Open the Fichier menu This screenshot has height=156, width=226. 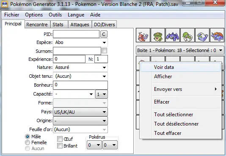click(x=12, y=15)
